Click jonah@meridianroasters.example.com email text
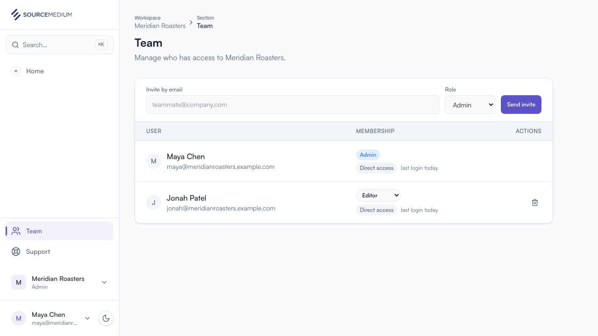 point(221,209)
